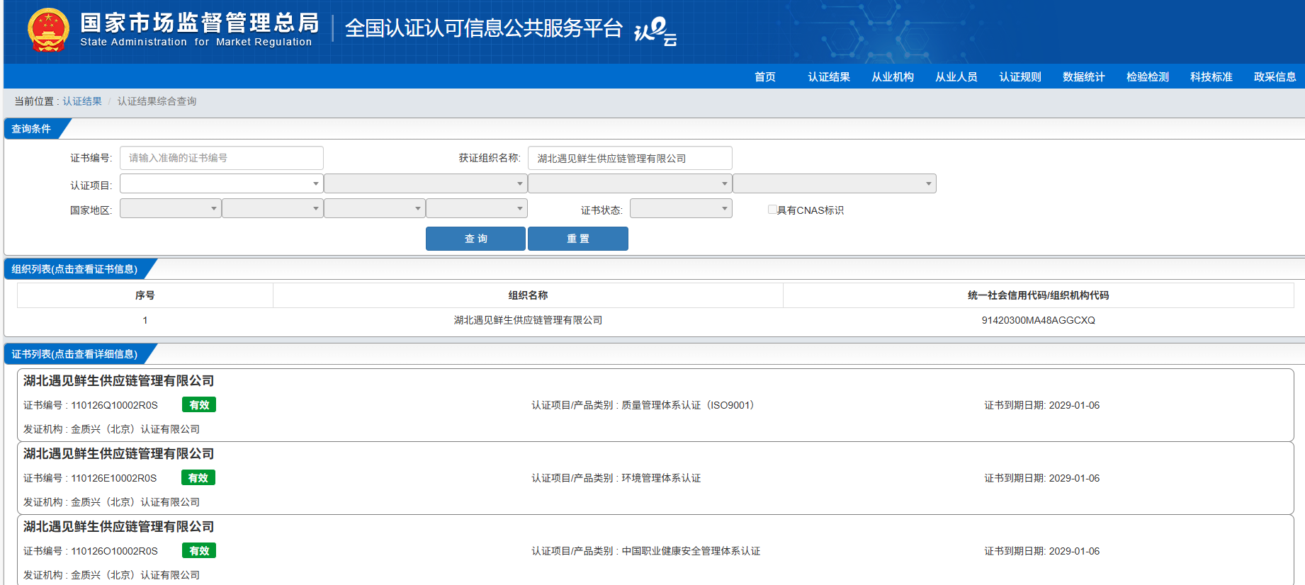Focus the 证书编号 input field
The image size is (1305, 585).
pyautogui.click(x=221, y=158)
